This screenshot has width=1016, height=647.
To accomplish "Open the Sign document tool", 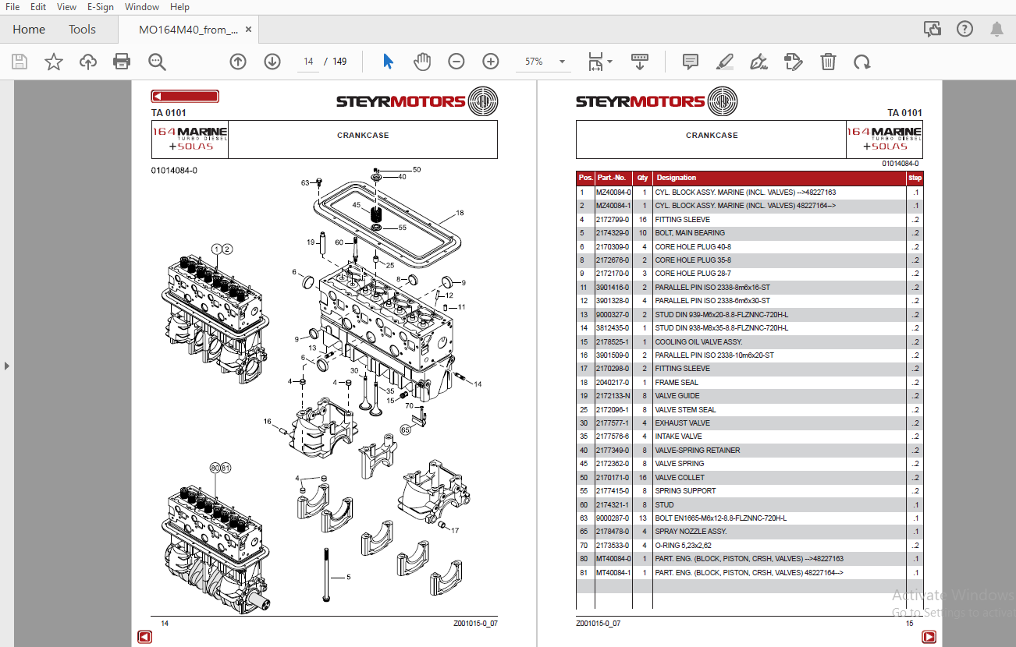I will pyautogui.click(x=758, y=62).
